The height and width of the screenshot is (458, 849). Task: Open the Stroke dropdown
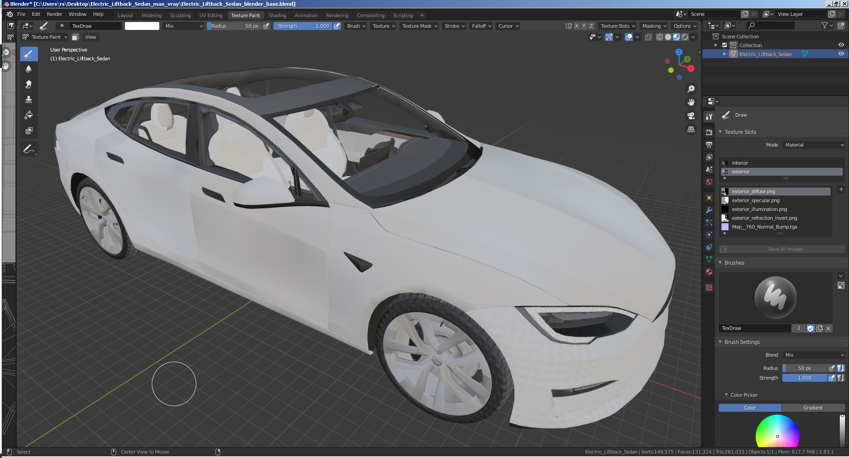point(454,26)
